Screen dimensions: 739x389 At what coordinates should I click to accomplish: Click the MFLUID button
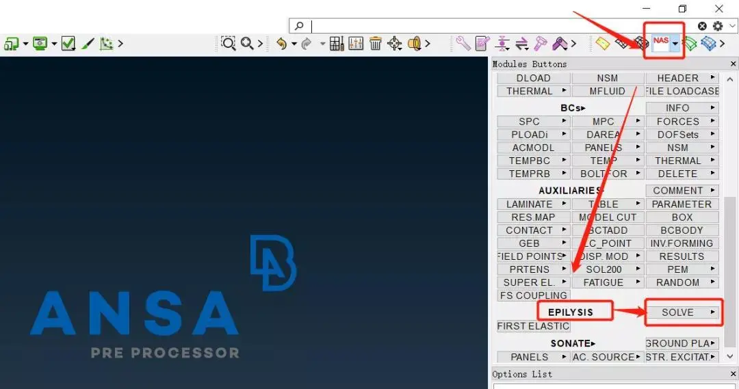pos(608,91)
